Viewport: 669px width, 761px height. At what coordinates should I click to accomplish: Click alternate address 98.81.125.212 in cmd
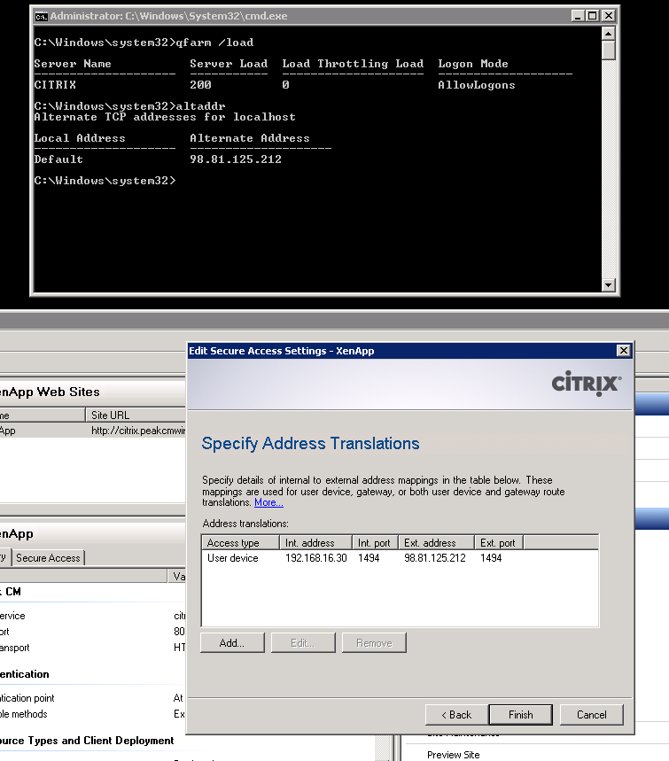[x=236, y=159]
